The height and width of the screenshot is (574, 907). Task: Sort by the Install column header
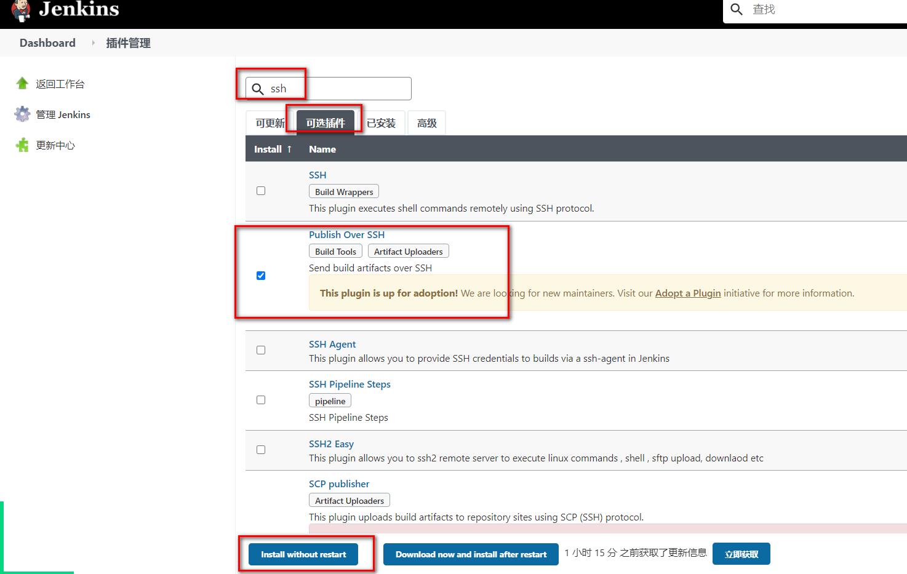click(273, 149)
